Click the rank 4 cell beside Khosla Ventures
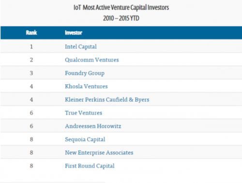 pyautogui.click(x=31, y=86)
